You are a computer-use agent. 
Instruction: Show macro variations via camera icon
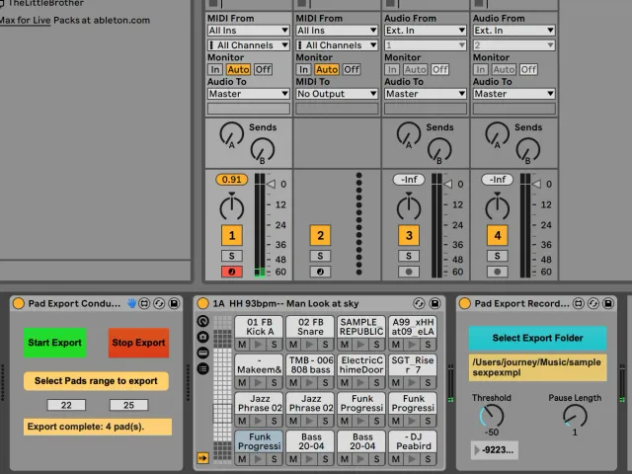(x=202, y=337)
